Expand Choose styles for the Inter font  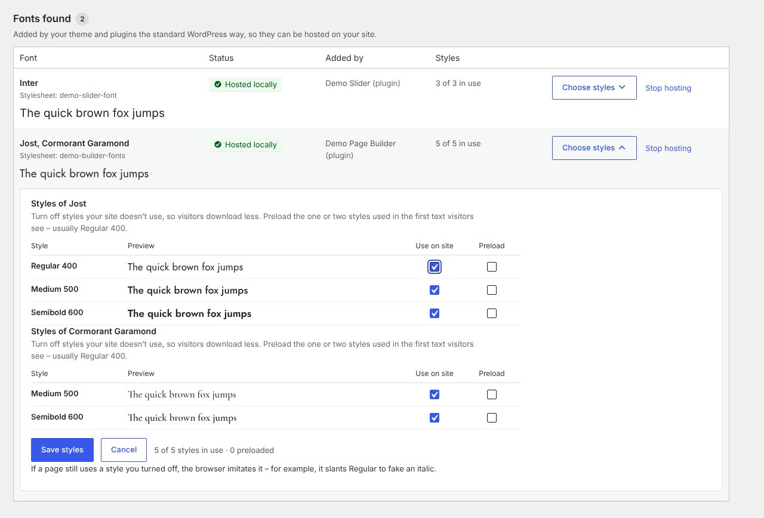pyautogui.click(x=594, y=88)
